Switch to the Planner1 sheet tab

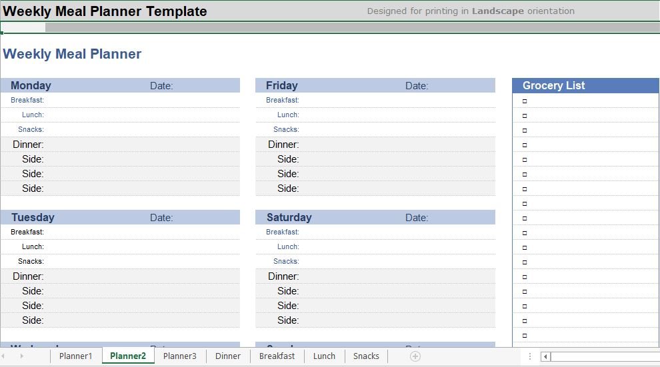(76, 356)
